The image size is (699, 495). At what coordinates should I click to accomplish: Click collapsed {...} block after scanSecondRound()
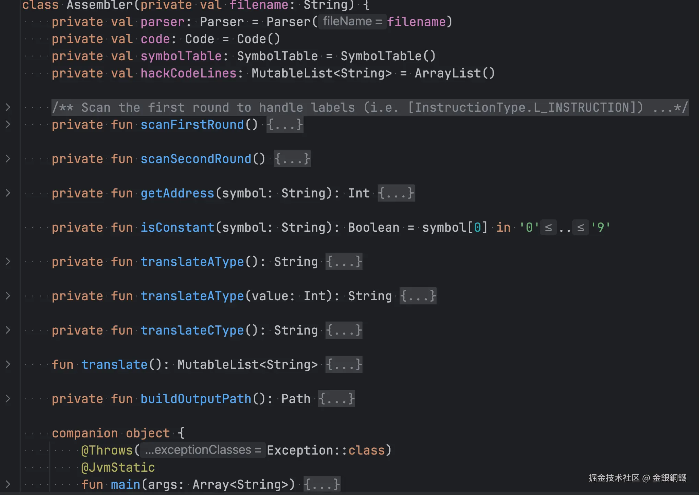pyautogui.click(x=292, y=159)
